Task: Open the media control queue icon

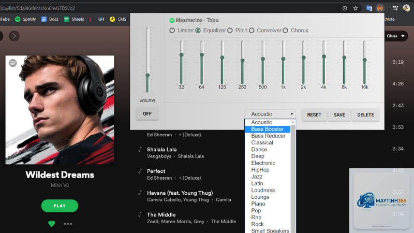Action: point(395,8)
